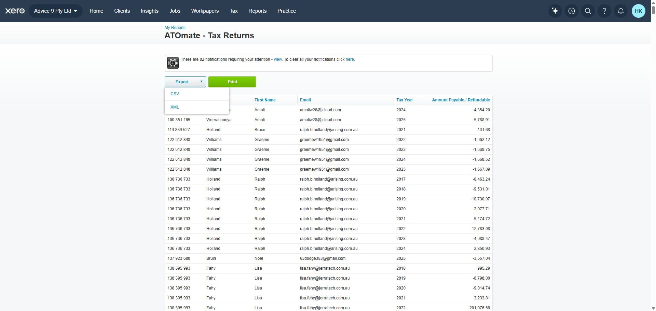Click amount -5,788.91
The height and width of the screenshot is (311, 656).
[x=481, y=120]
